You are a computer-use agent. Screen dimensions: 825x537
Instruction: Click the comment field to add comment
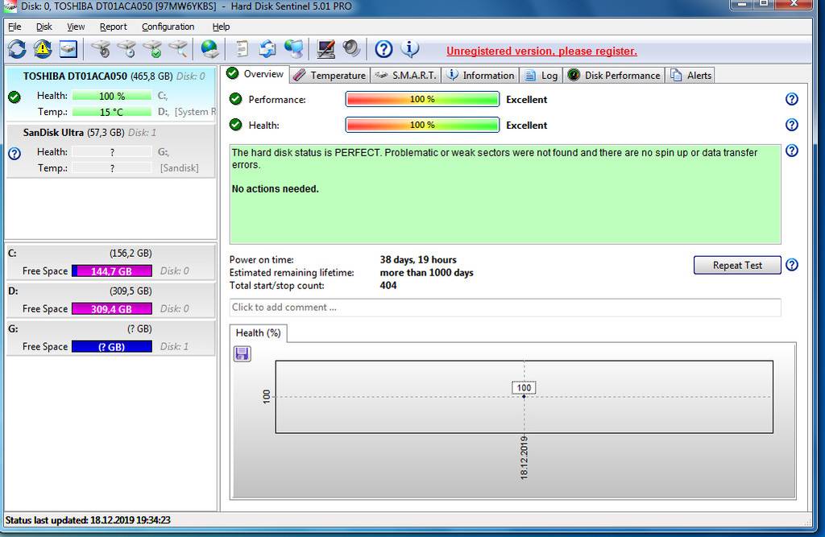[505, 308]
